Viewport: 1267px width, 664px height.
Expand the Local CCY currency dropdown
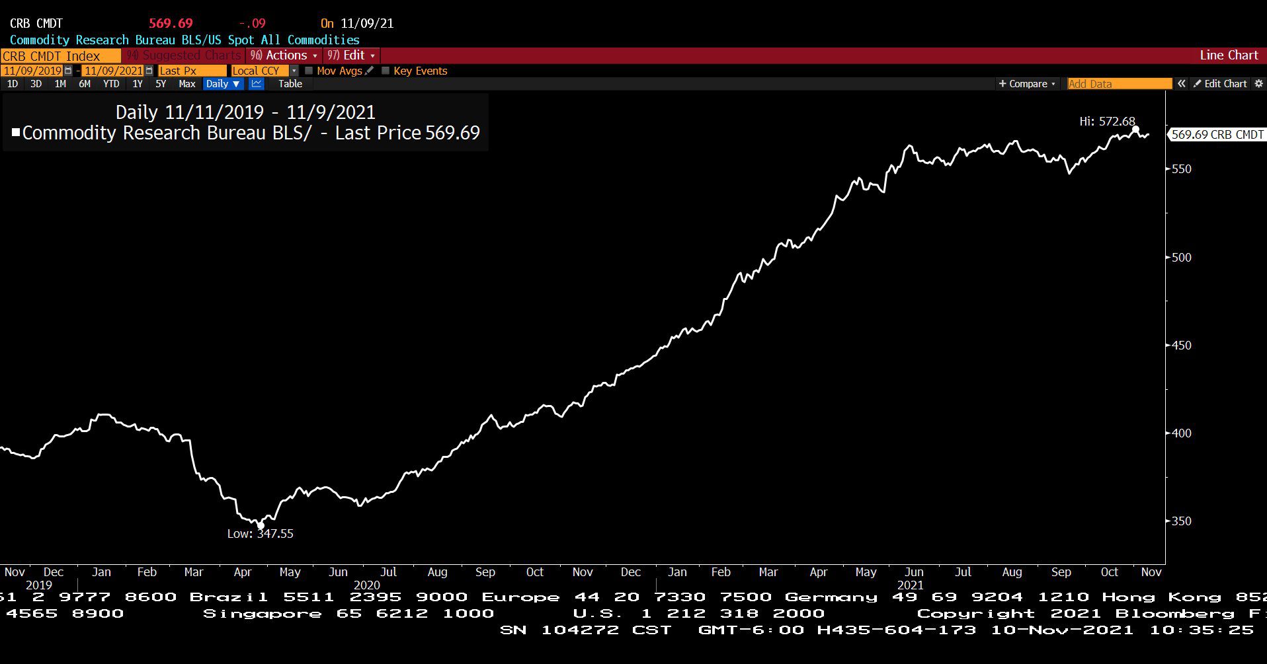pyautogui.click(x=294, y=71)
